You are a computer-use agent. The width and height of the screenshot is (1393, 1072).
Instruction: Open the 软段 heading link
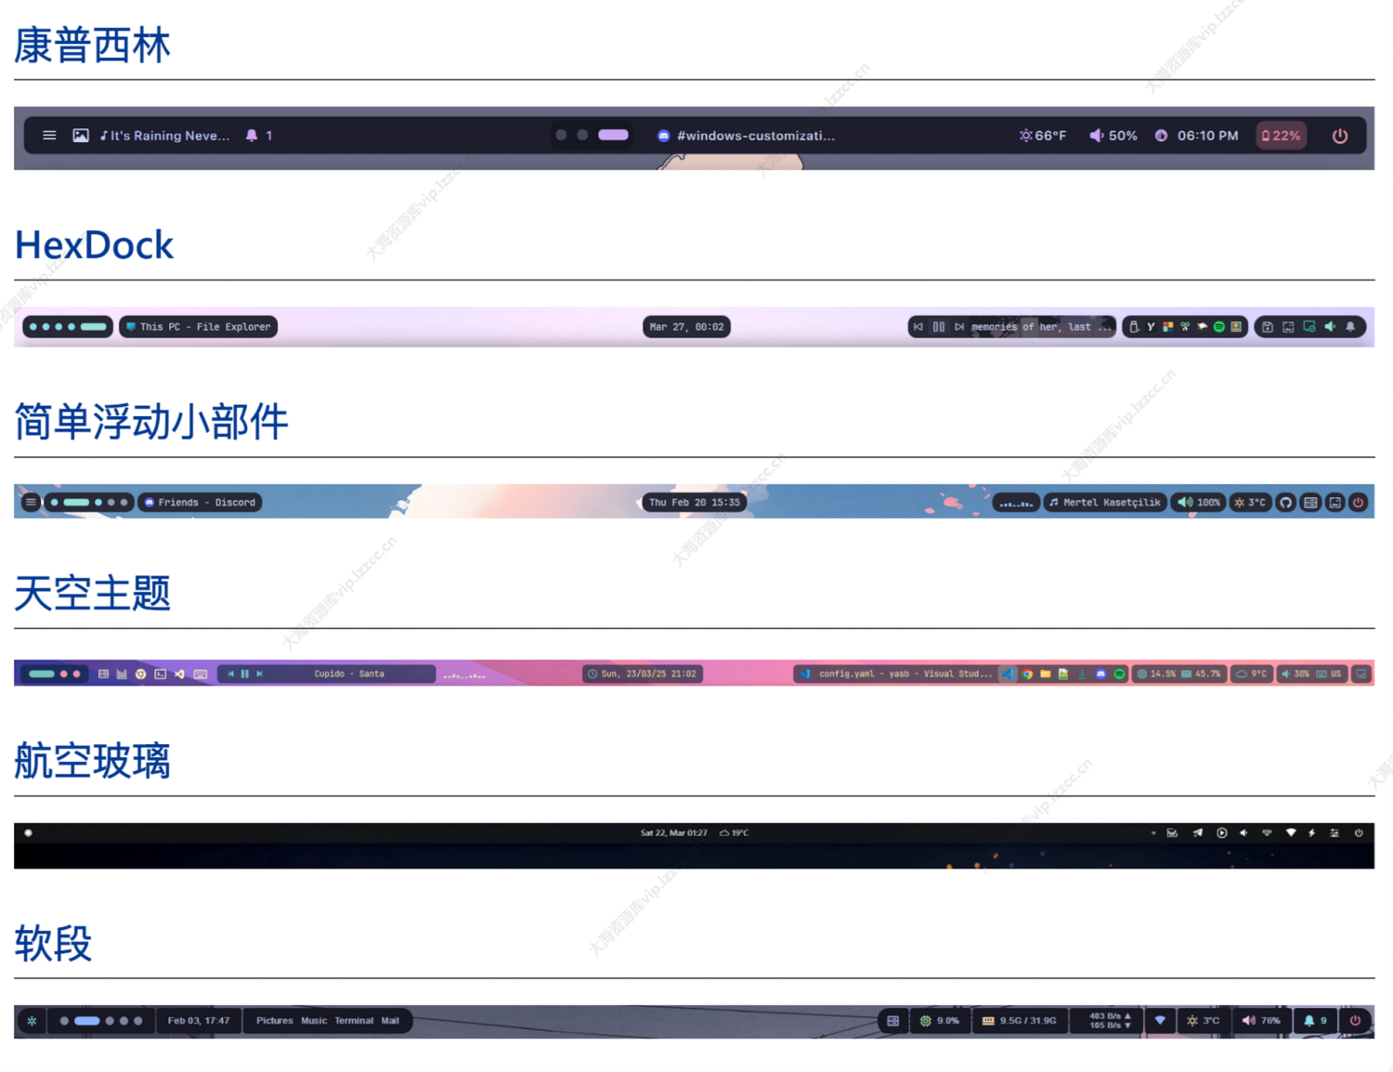(53, 944)
